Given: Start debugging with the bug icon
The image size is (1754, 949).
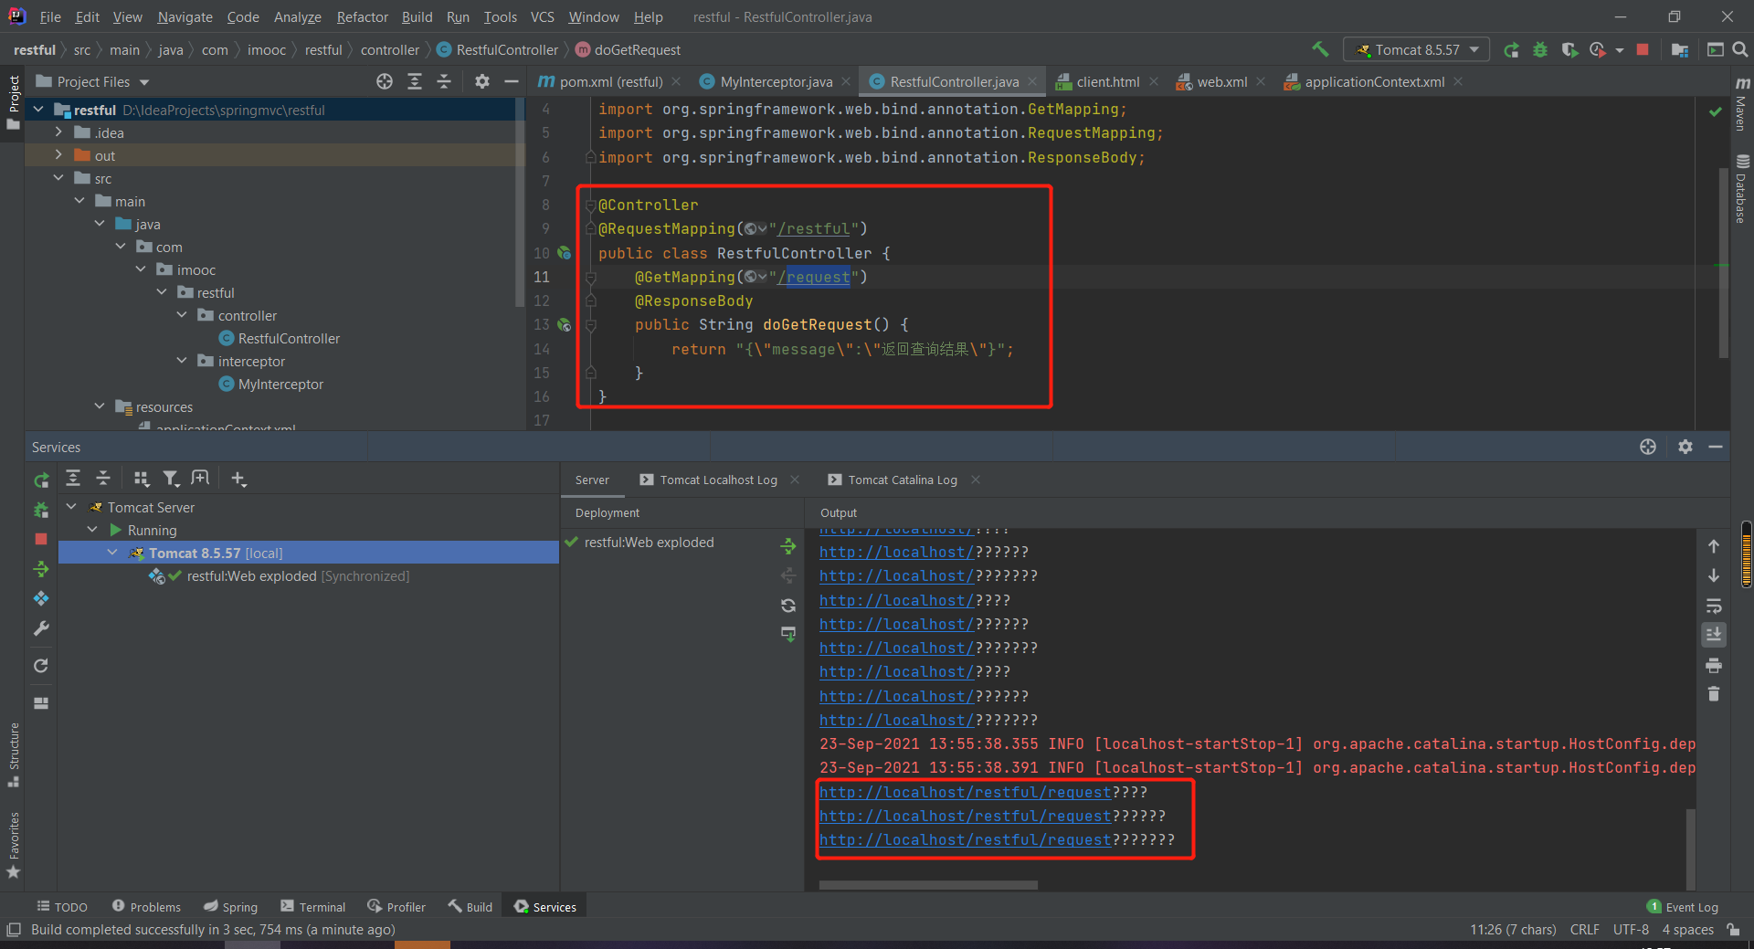Looking at the screenshot, I should tap(1540, 50).
